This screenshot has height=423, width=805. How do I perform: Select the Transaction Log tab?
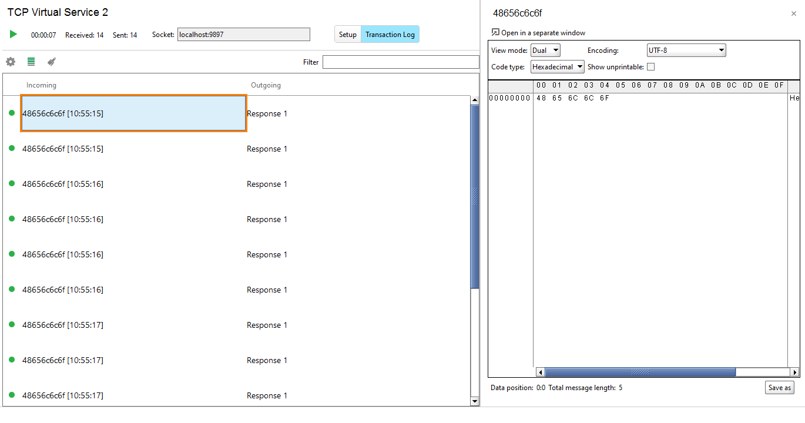coord(390,34)
